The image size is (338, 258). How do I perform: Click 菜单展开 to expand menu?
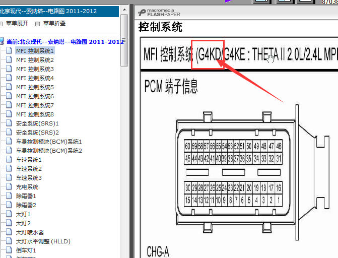coord(17,23)
